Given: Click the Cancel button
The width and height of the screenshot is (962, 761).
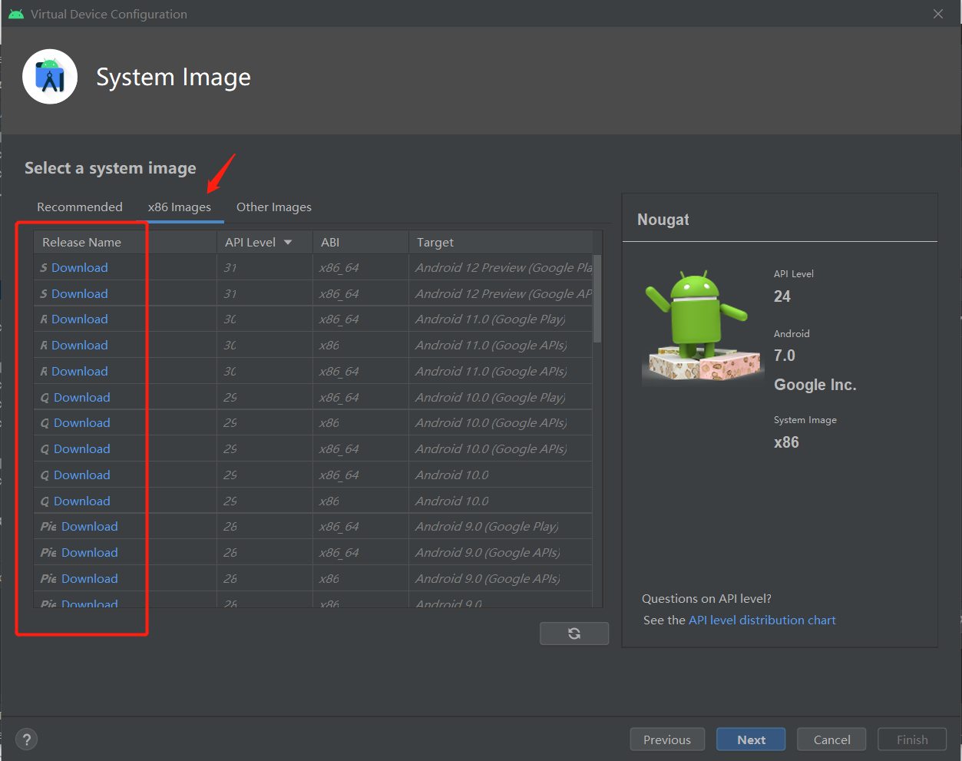Looking at the screenshot, I should point(831,739).
